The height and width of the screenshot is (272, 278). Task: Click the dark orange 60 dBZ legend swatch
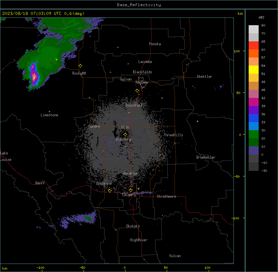[253, 53]
